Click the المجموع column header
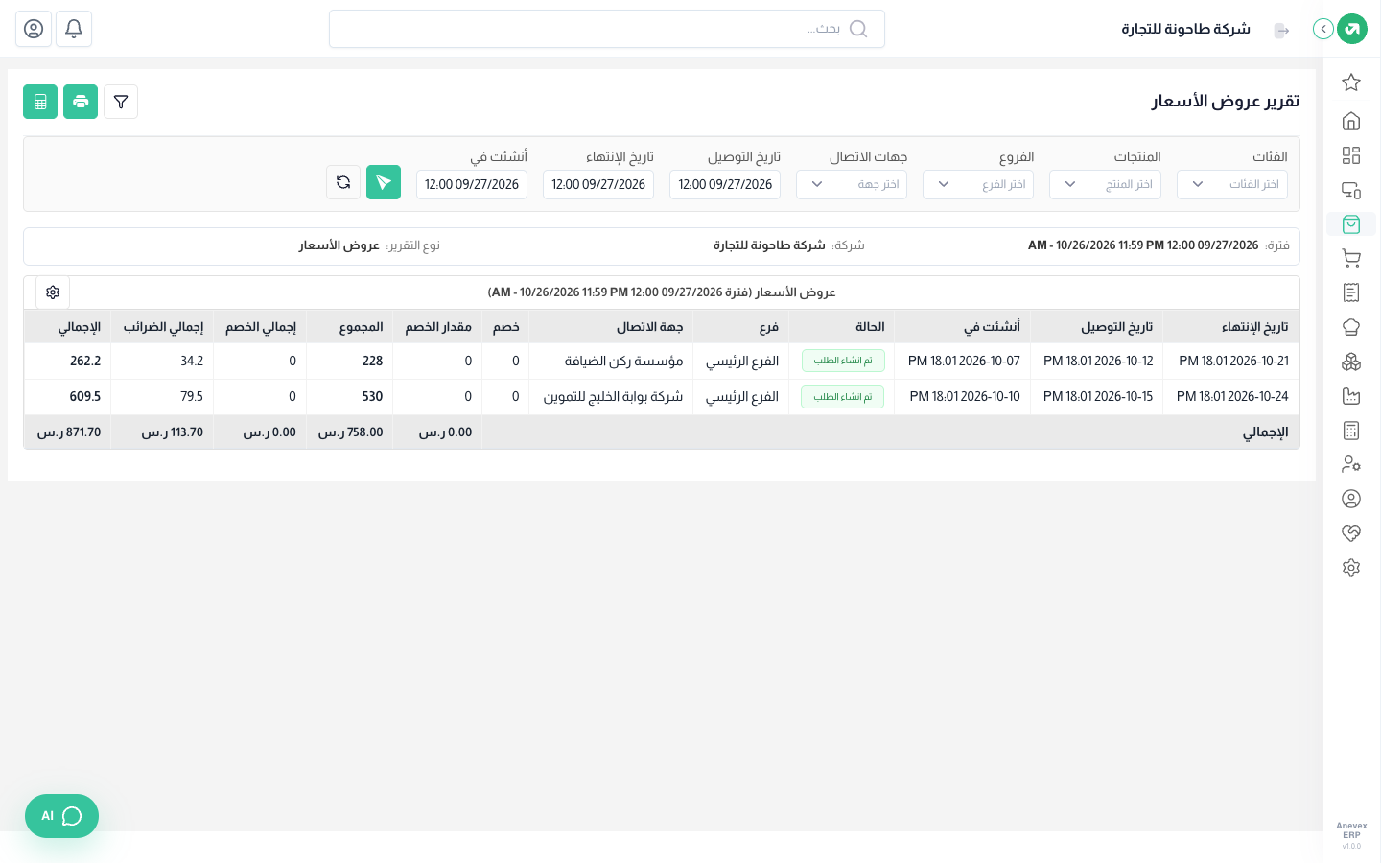The height and width of the screenshot is (863, 1381). click(x=349, y=327)
